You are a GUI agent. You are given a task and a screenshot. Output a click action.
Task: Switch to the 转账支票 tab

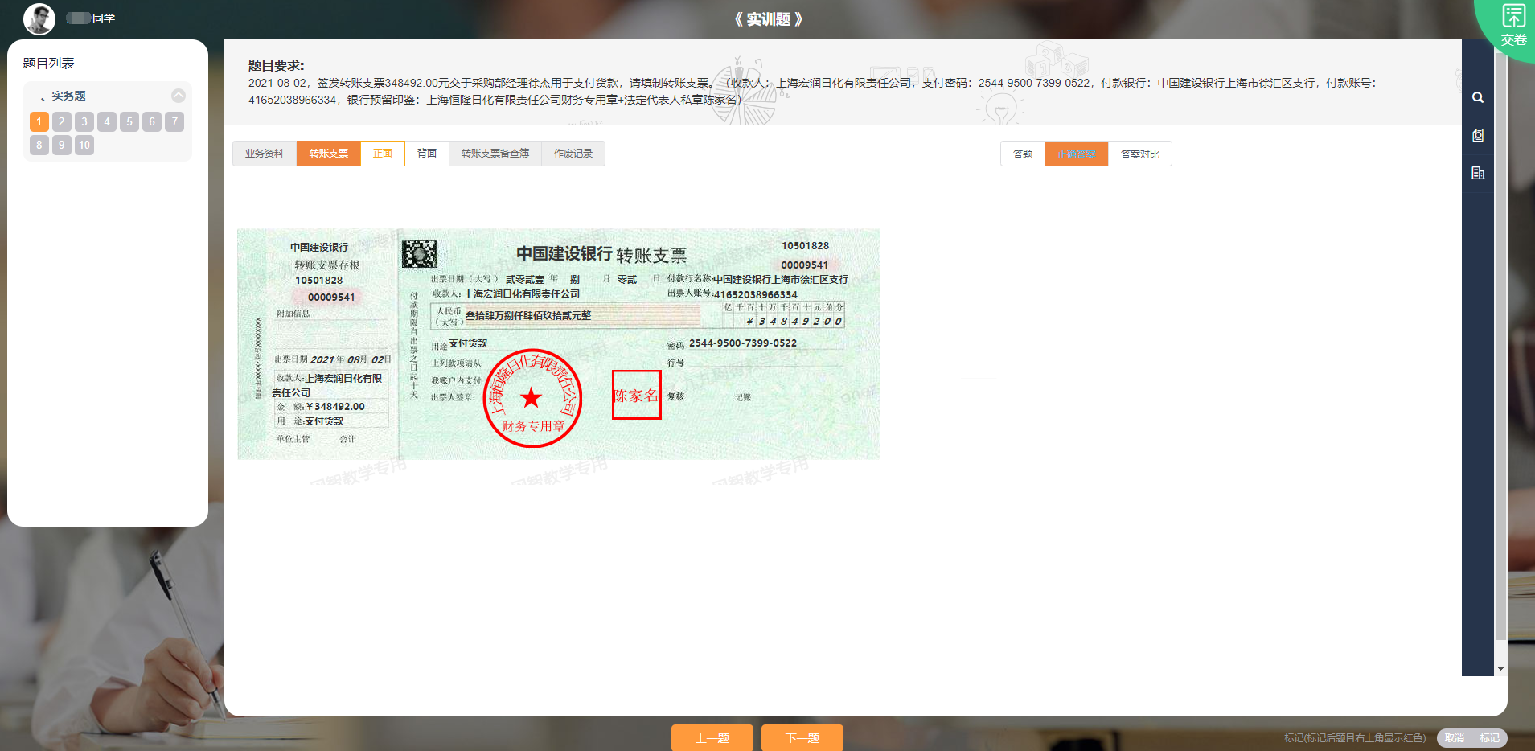pos(329,154)
